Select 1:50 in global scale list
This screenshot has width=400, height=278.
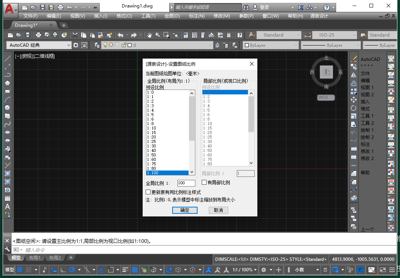(167, 155)
